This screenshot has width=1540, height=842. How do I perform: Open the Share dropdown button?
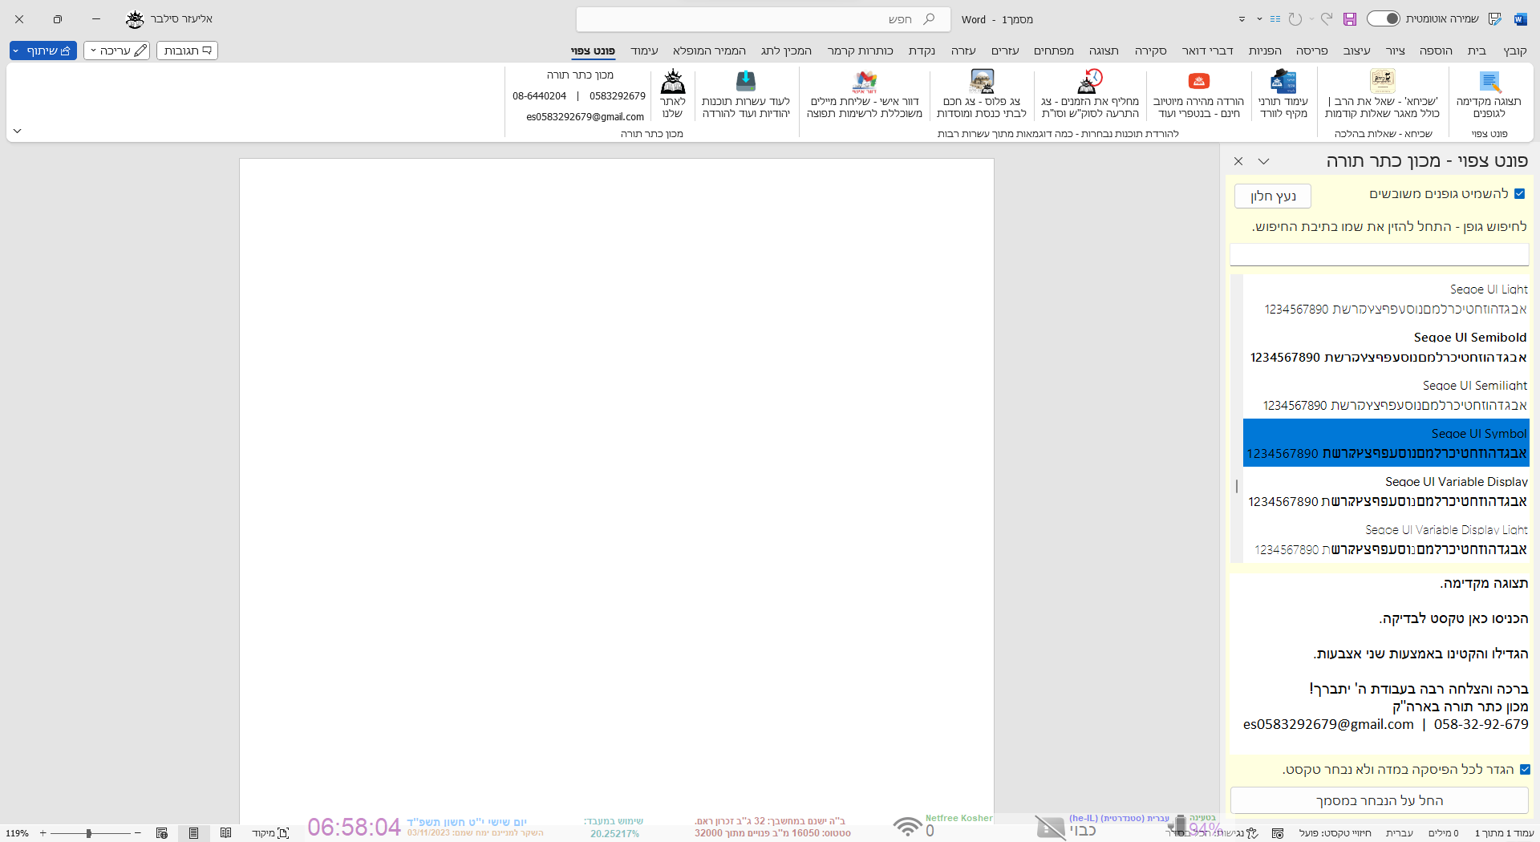tap(43, 51)
